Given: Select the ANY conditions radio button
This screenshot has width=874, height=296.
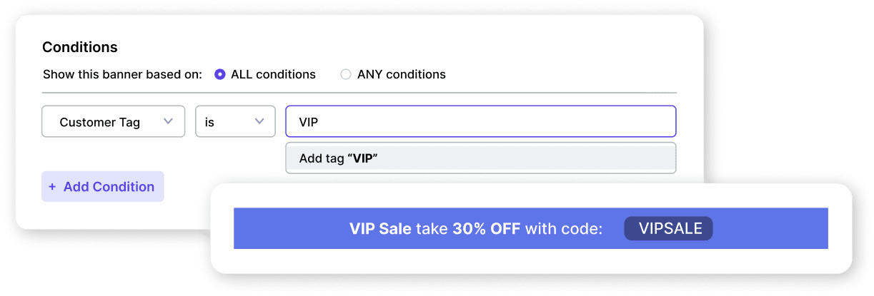Looking at the screenshot, I should (x=346, y=74).
